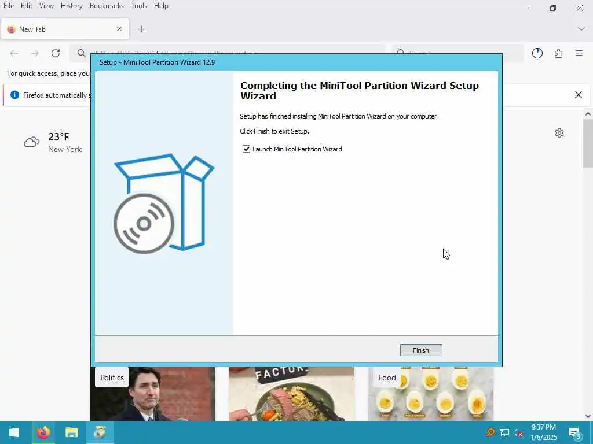Image resolution: width=593 pixels, height=444 pixels.
Task: Go back with Firefox back arrow
Action: click(14, 53)
